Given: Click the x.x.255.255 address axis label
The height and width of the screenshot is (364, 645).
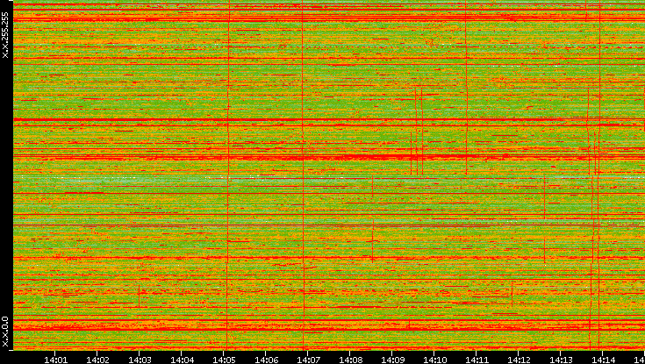Looking at the screenshot, I should tap(5, 35).
